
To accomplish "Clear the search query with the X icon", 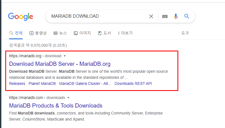I will (151, 16).
